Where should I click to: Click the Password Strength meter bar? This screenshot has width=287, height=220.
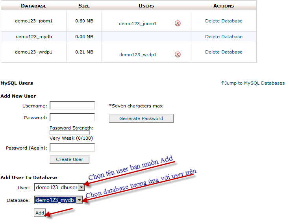[x=70, y=133]
